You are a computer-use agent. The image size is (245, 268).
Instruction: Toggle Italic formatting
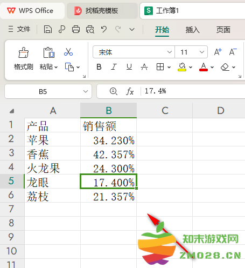(x=114, y=67)
